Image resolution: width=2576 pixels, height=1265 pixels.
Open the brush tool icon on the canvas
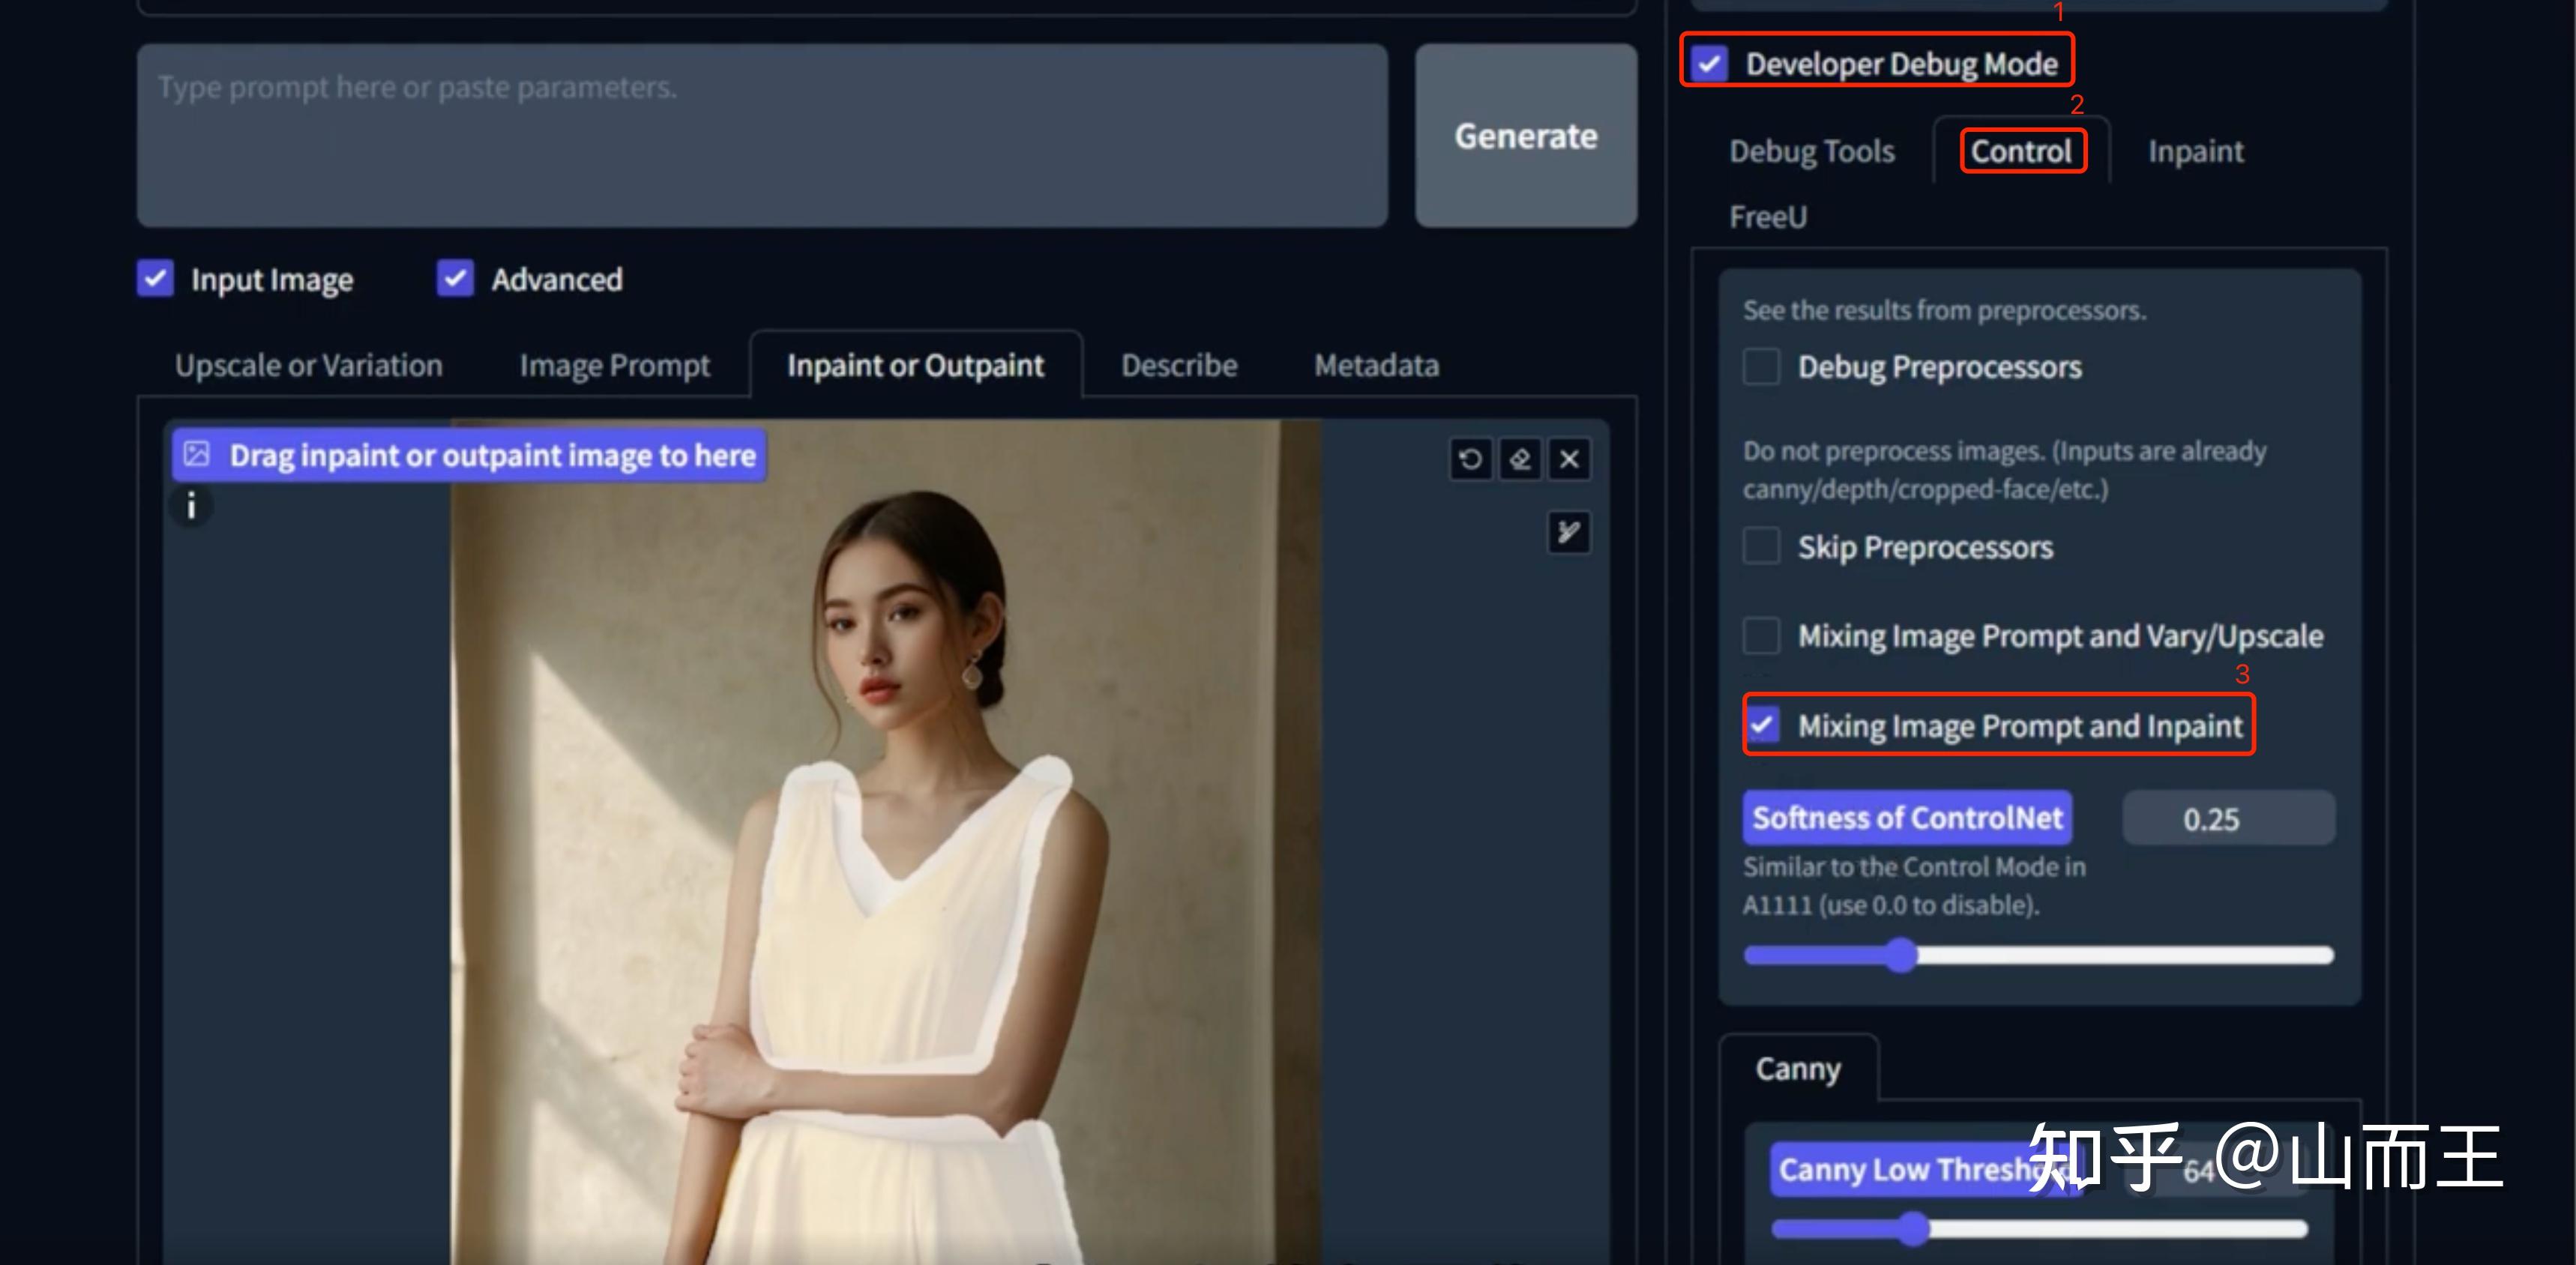pyautogui.click(x=1569, y=531)
